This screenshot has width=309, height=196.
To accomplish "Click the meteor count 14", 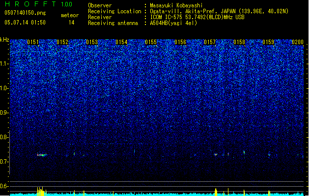I will point(72,23).
